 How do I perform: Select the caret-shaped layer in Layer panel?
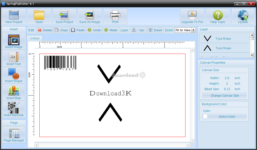coord(224,48)
